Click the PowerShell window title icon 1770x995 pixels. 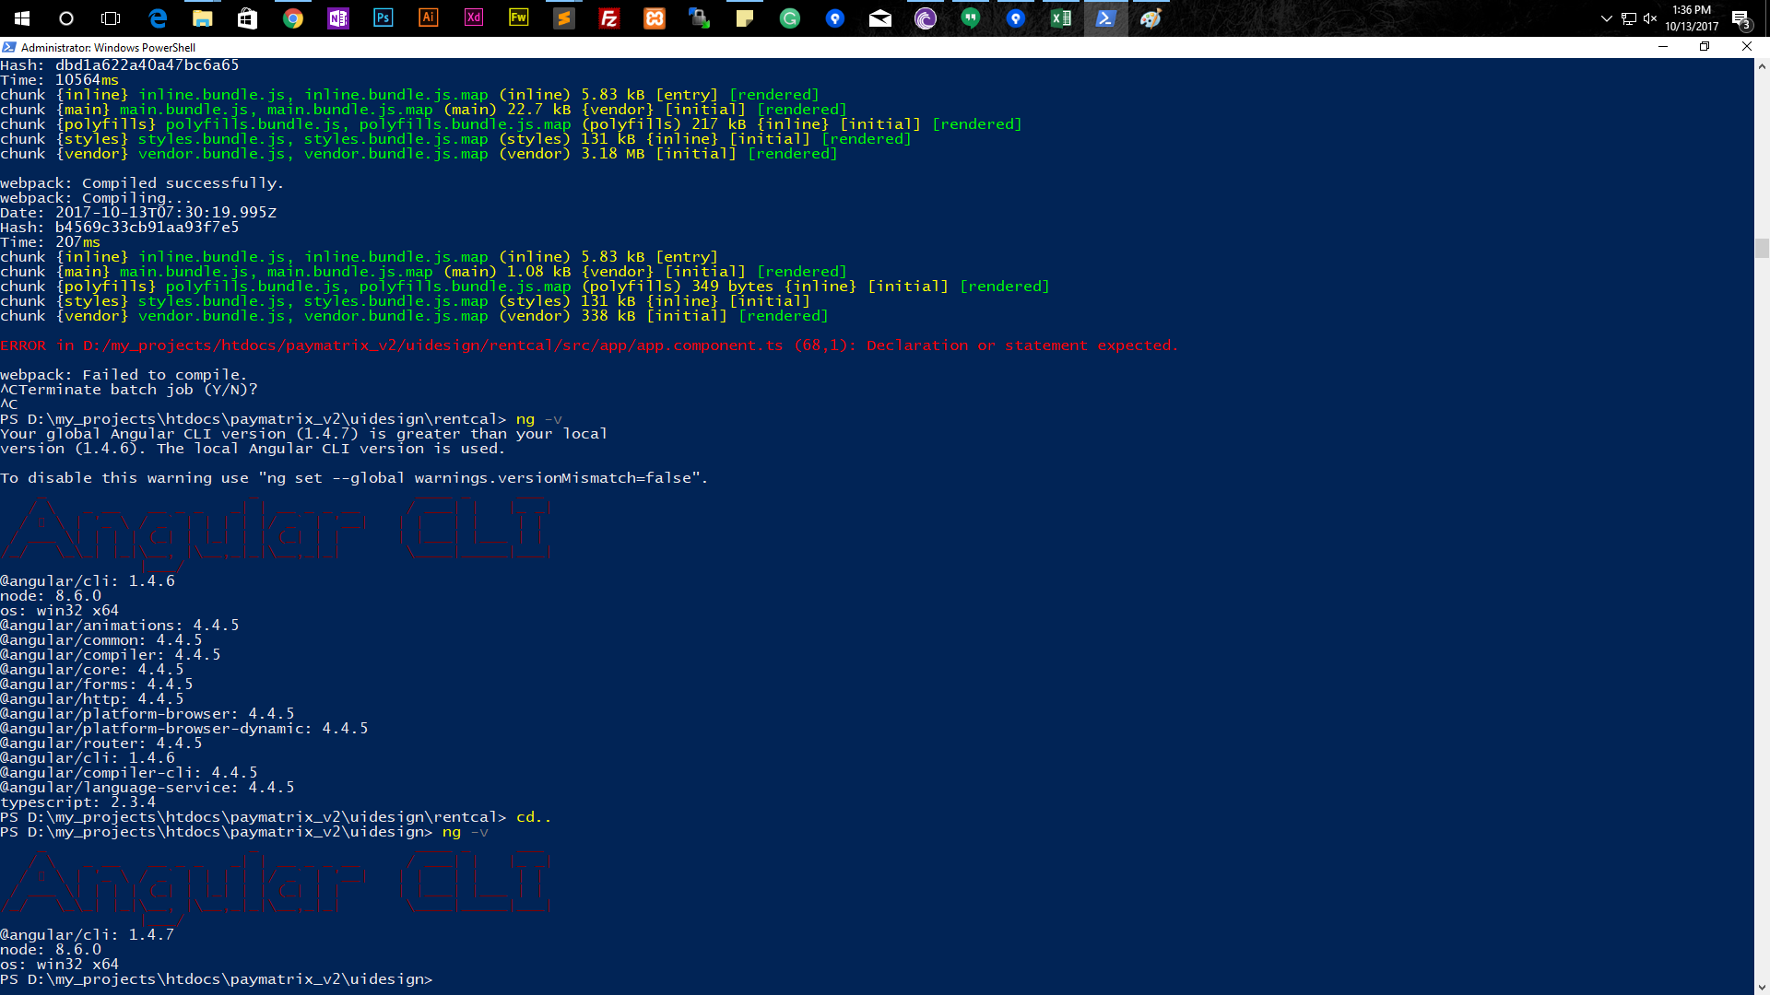[9, 47]
